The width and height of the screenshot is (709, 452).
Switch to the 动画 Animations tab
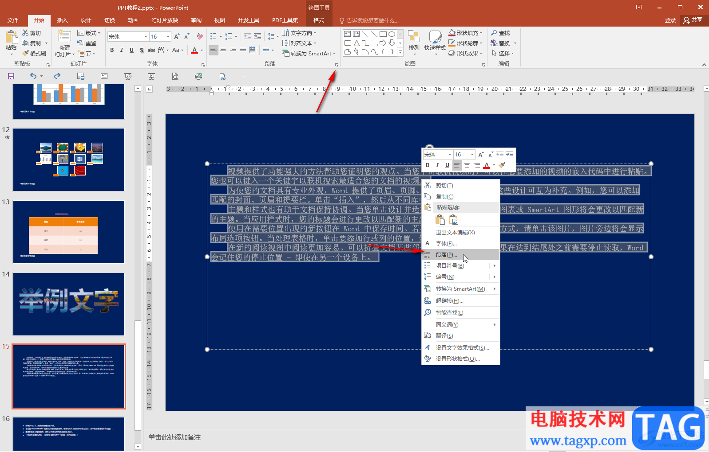(x=133, y=20)
